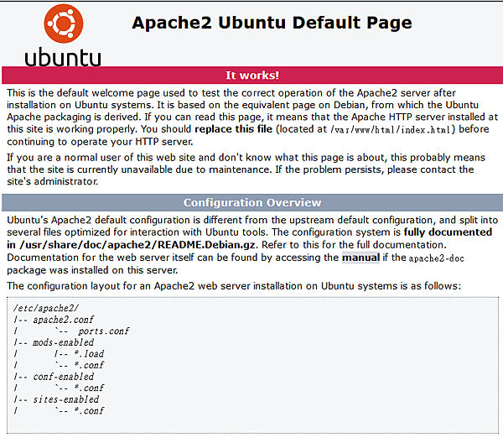Screen dimensions: 503x443
Task: Click the 'sites-enabled' tree line
Action: 65,399
